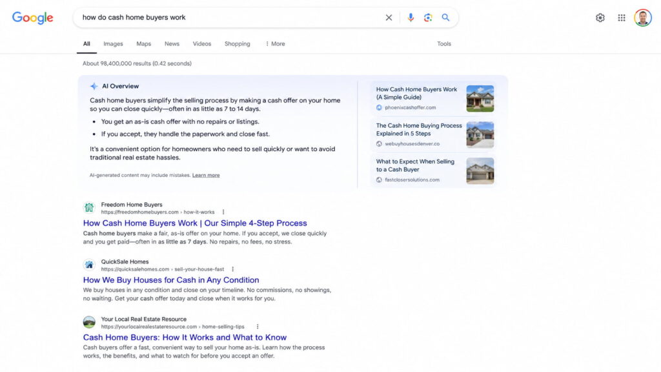Click Your Local Real Estate Resource favicon
The height and width of the screenshot is (372, 661).
89,322
